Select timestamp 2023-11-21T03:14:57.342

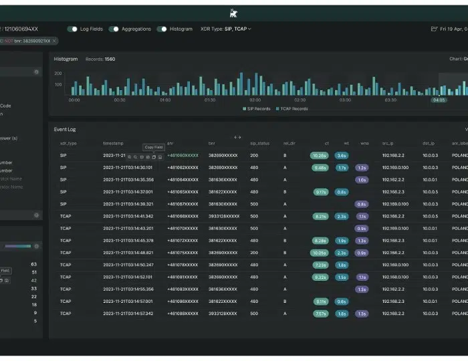coord(128,314)
